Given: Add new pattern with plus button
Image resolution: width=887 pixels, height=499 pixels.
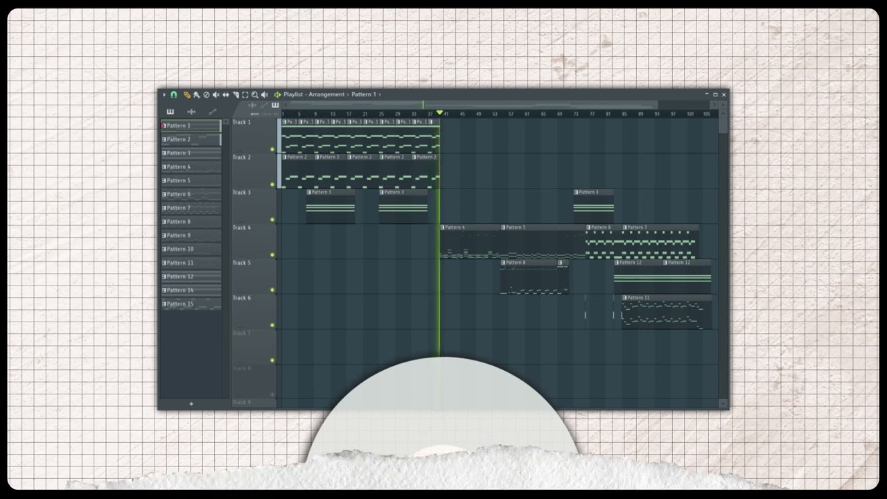Looking at the screenshot, I should (191, 404).
